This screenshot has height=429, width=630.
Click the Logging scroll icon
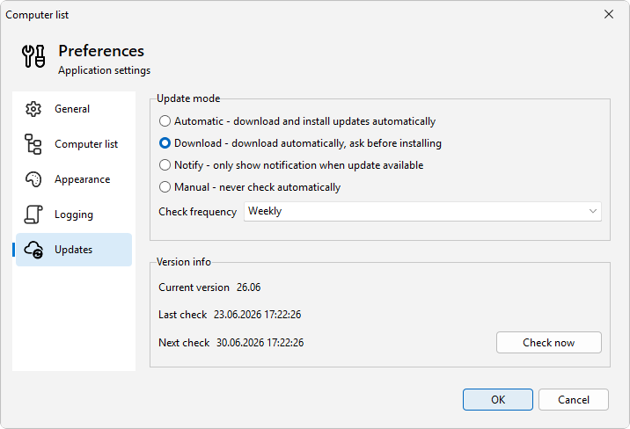pos(33,214)
